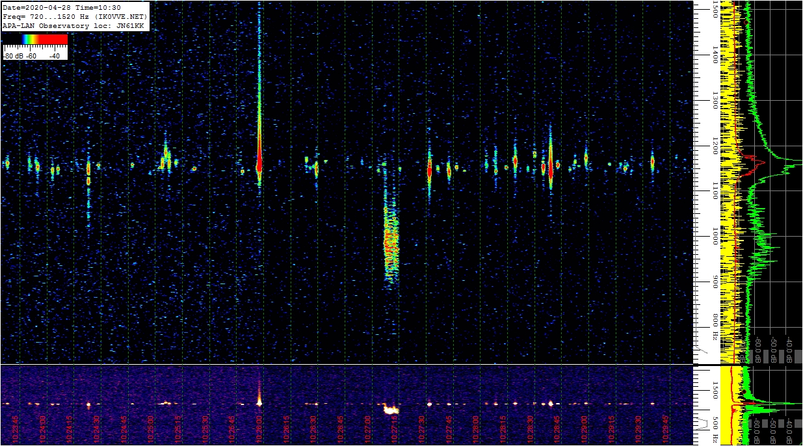This screenshot has height=446, width=803.
Task: Select the 10:24:00 time marker
Action: pyautogui.click(x=43, y=429)
